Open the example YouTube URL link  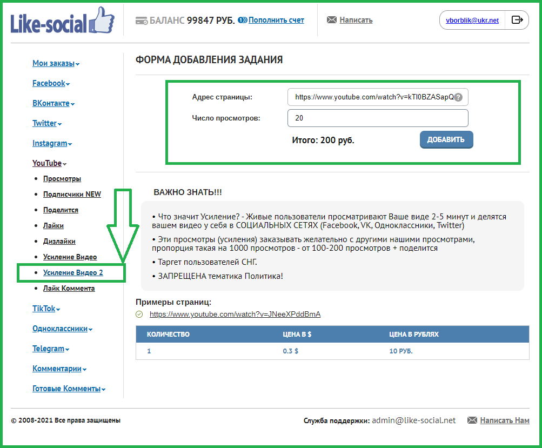click(235, 314)
